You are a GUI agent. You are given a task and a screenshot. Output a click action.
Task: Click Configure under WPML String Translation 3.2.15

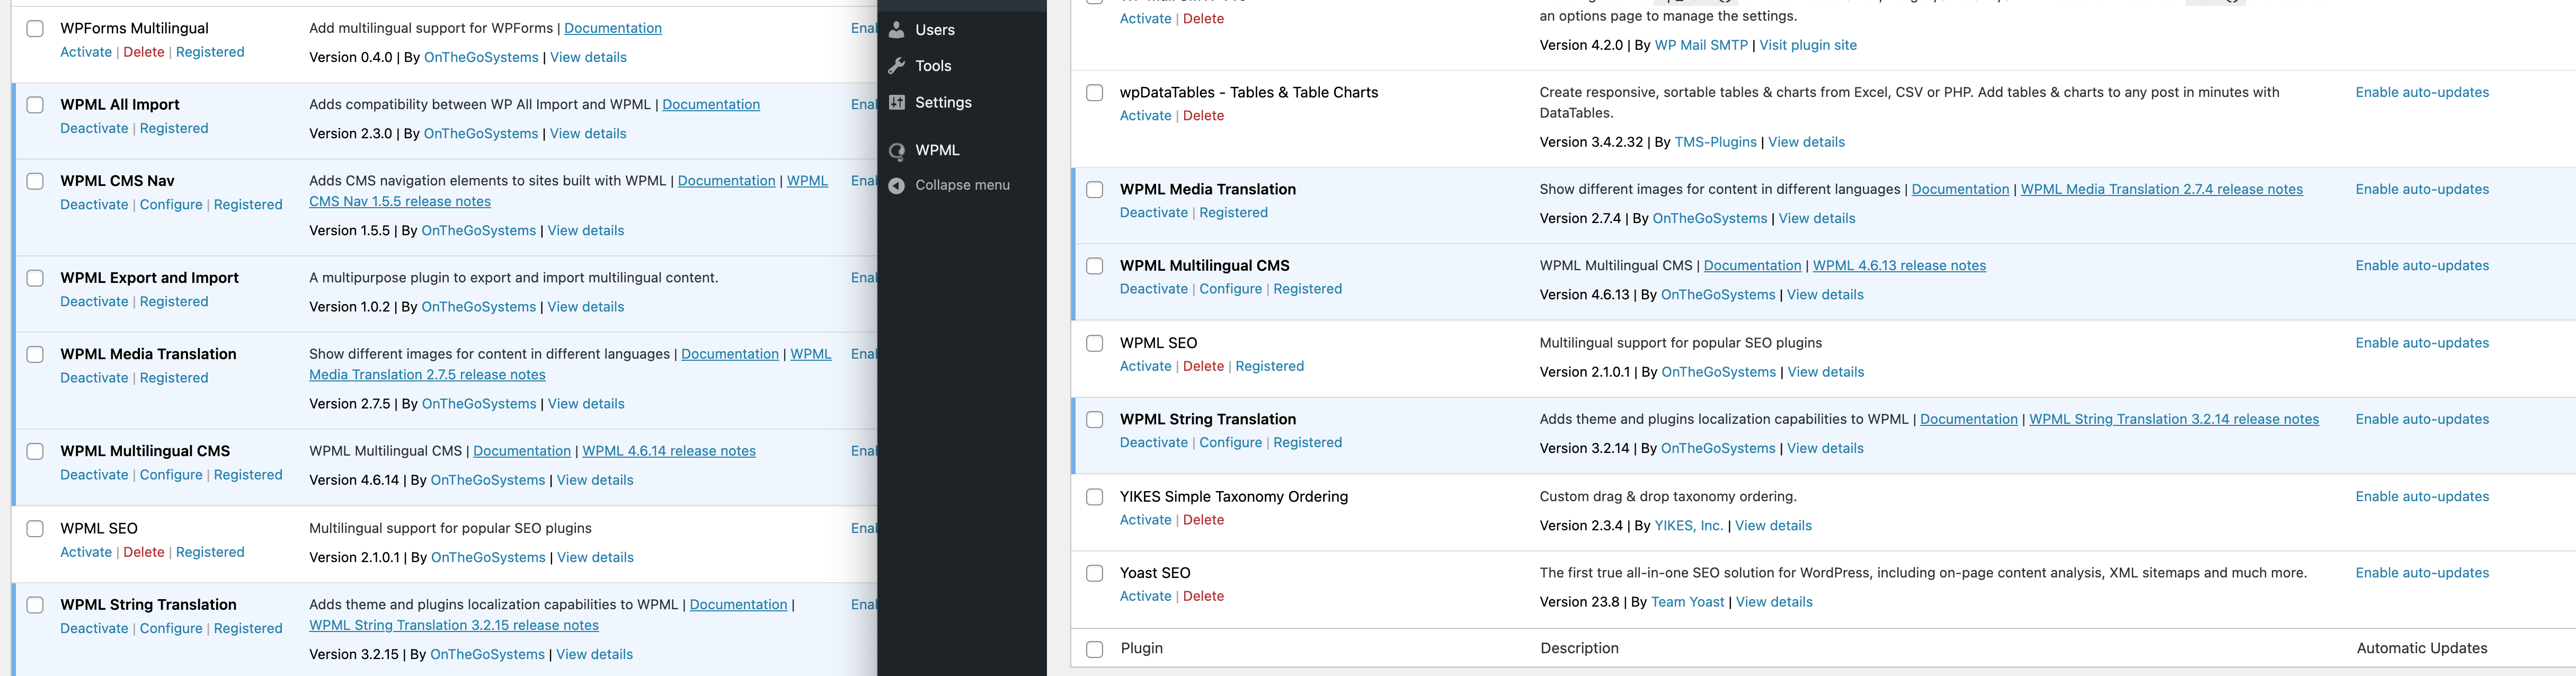pyautogui.click(x=171, y=628)
